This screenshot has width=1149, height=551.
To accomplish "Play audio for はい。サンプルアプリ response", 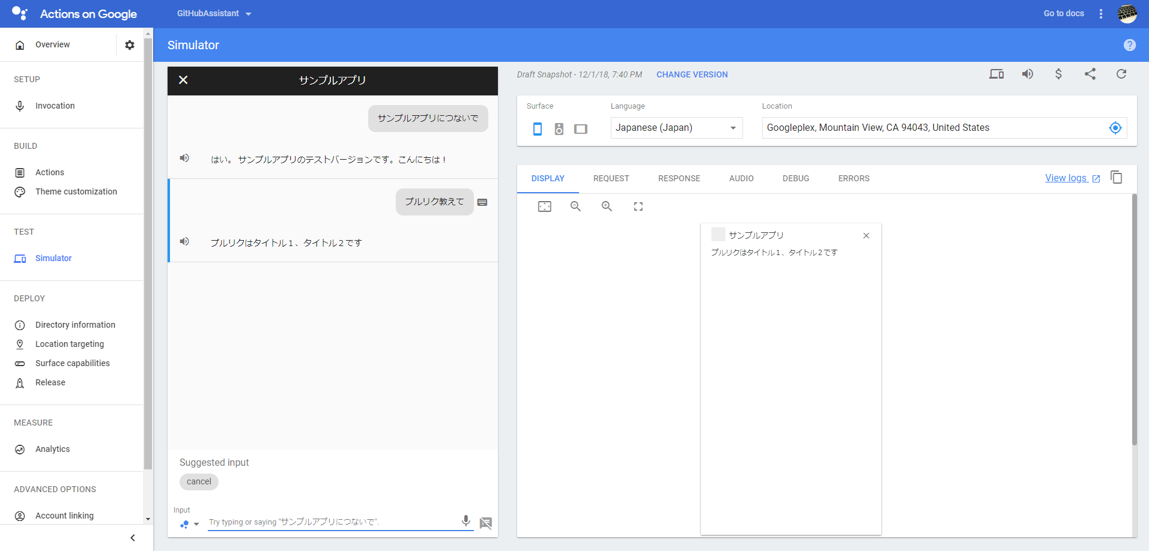I will (184, 158).
